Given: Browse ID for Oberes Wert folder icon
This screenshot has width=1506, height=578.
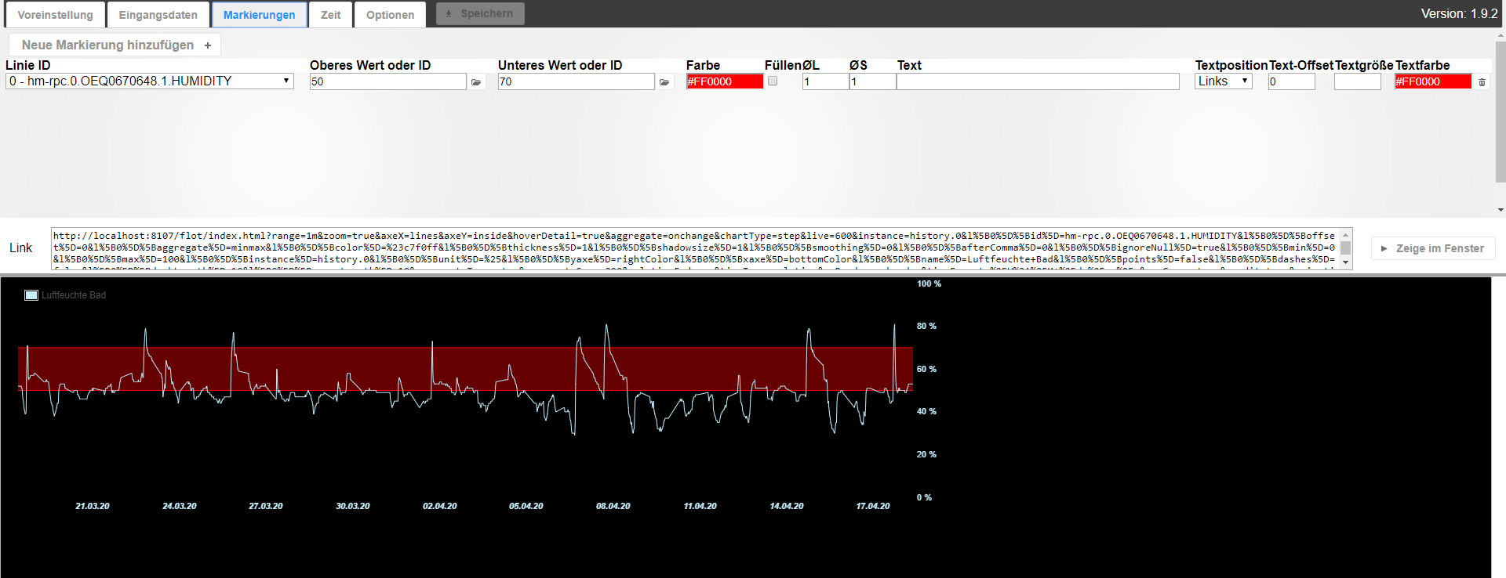Looking at the screenshot, I should point(476,81).
